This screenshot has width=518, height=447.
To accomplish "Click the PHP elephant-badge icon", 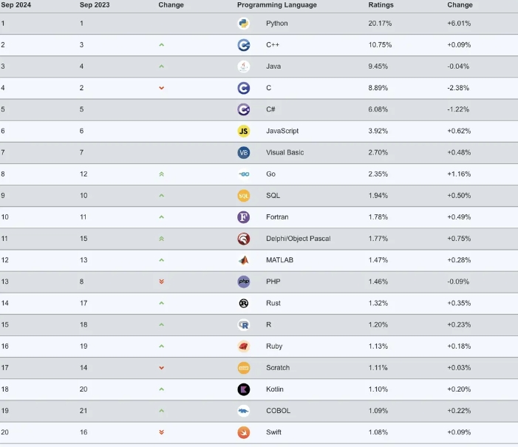I will pos(243,281).
